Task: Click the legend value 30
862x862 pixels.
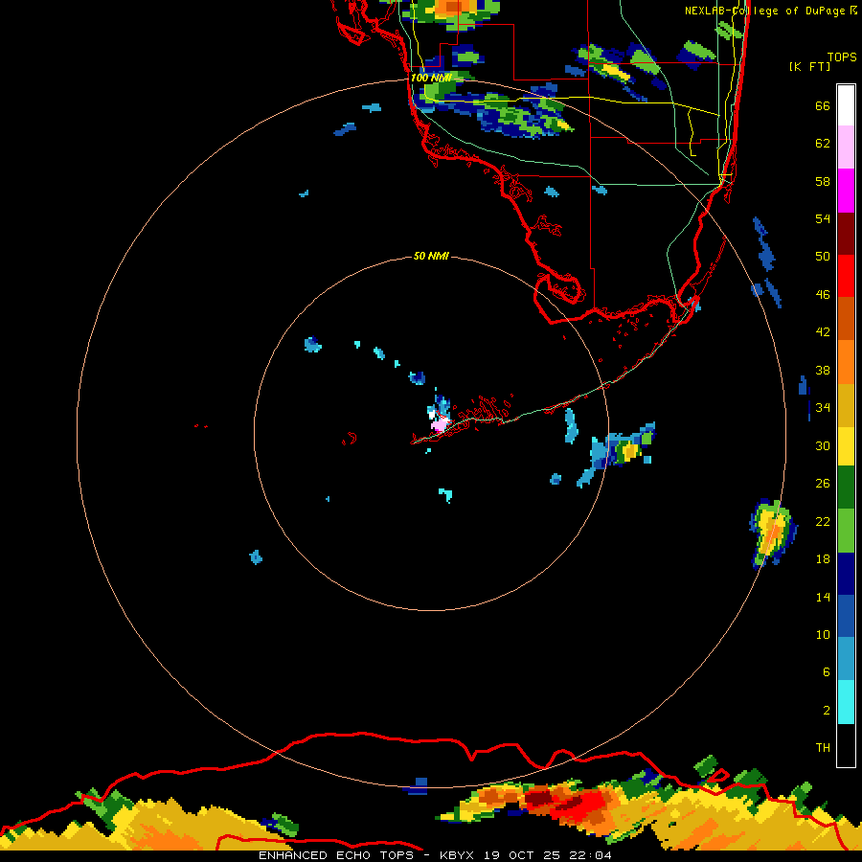Action: (823, 445)
